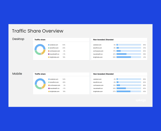Image resolution: width=161 pixels, height=131 pixels.
Task: Click neurahealth.co bar in Desktop Non-branded panel
Action: pyautogui.click(x=129, y=54)
